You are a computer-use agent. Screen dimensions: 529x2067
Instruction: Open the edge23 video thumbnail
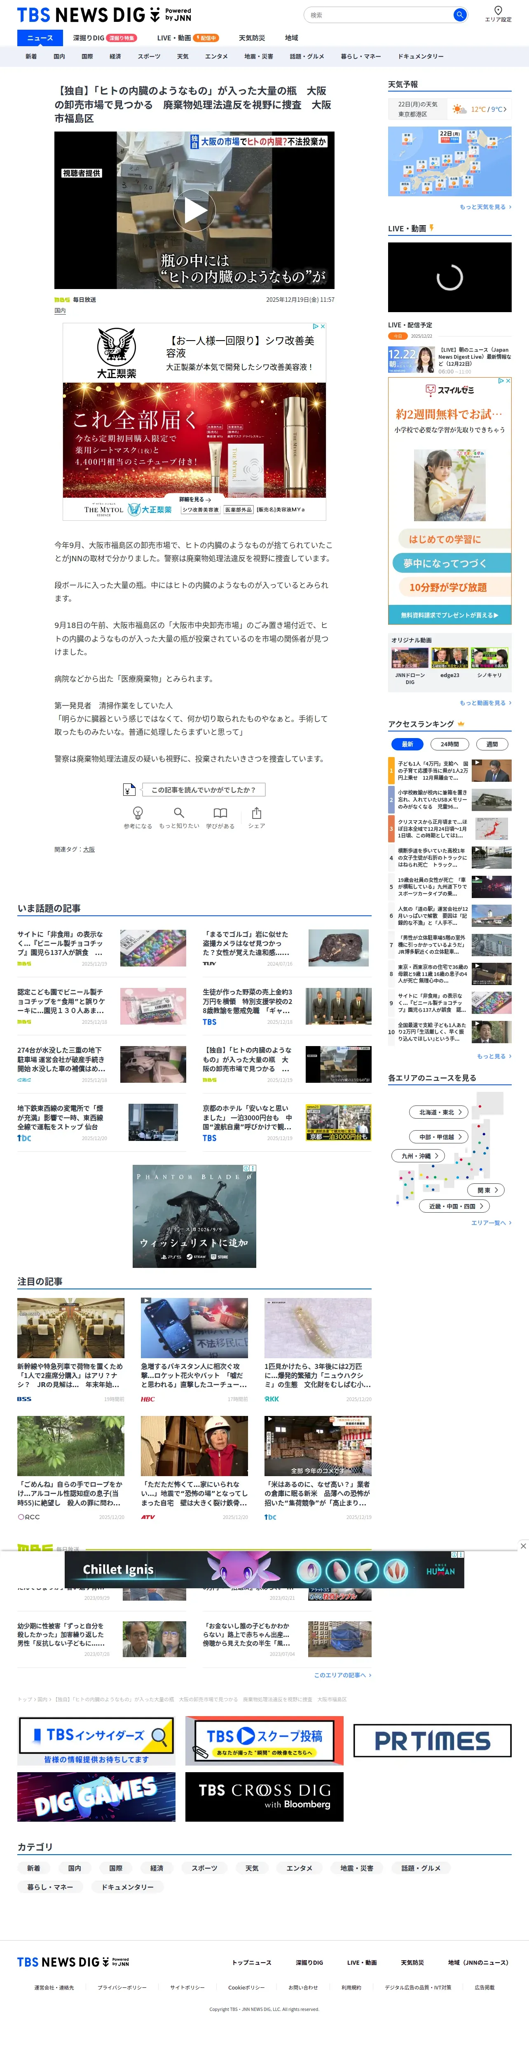coord(449,659)
